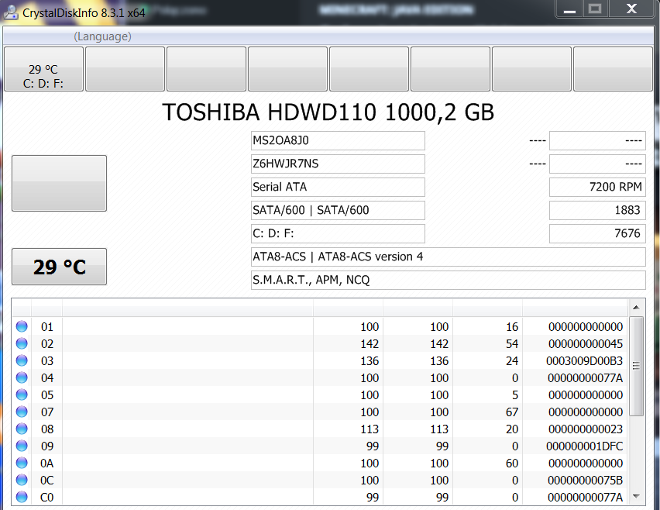Viewport: 660px width, 510px height.
Task: Click the Serial ATA interface field
Action: [x=338, y=187]
